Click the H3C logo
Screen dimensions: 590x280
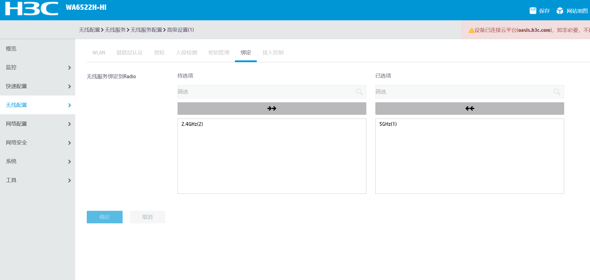click(32, 9)
